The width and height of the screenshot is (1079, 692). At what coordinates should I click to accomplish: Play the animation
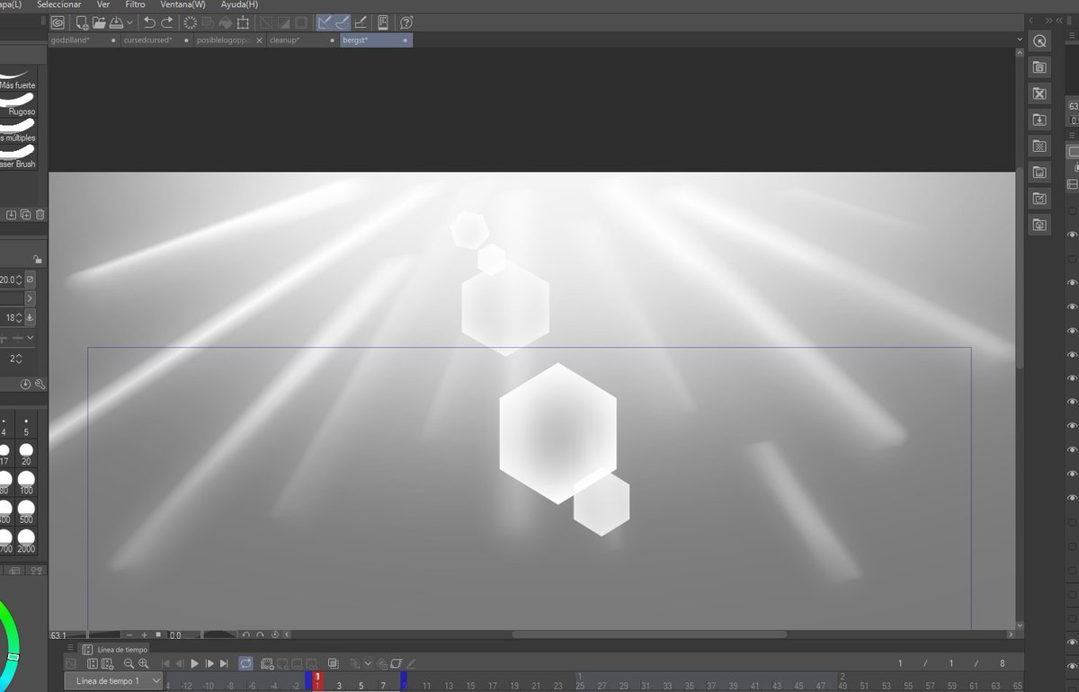[194, 663]
